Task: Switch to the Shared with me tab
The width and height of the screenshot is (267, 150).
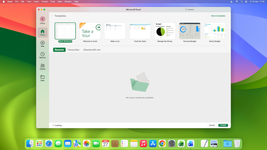Action: 92,50
